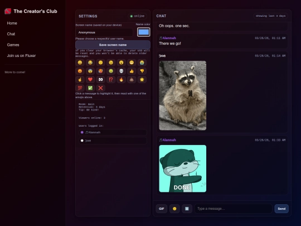Select the 'Oh oops, one sec.' message
This screenshot has width=301, height=226.
tap(222, 26)
